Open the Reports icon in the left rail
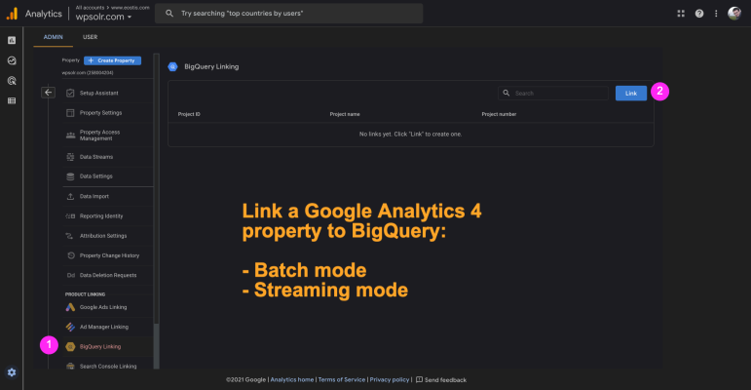 pyautogui.click(x=12, y=40)
